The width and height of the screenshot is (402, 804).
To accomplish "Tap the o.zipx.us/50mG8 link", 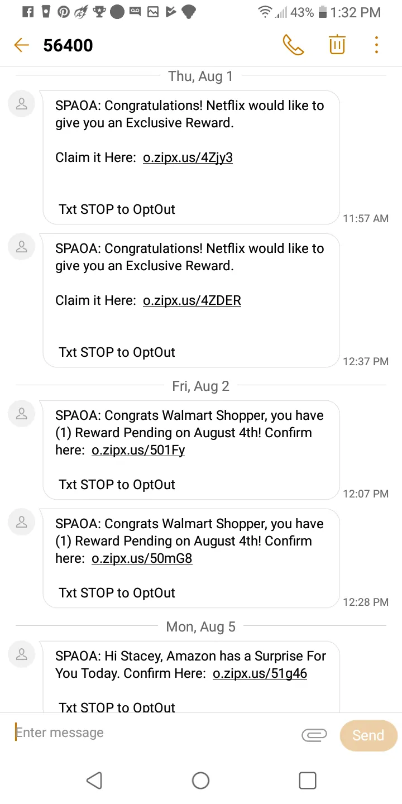I will (x=142, y=558).
